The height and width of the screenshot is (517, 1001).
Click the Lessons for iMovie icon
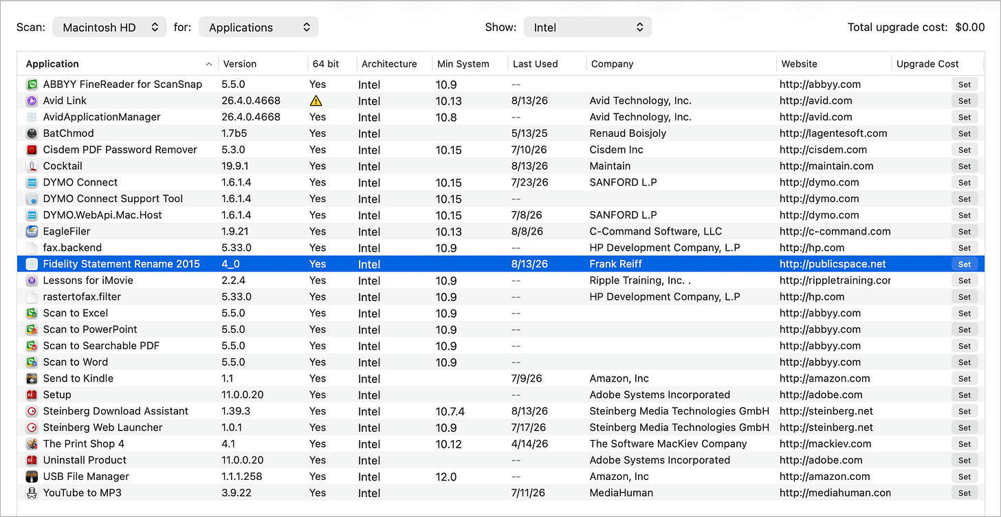[32, 280]
